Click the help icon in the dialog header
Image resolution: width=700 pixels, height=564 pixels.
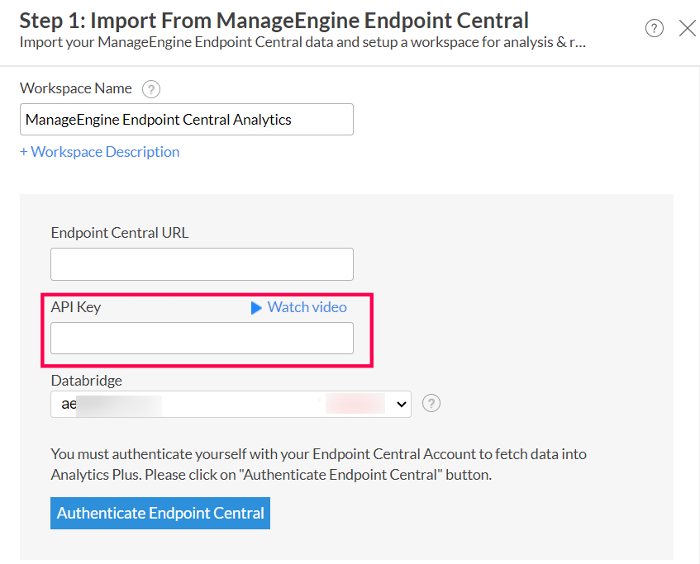pyautogui.click(x=655, y=29)
